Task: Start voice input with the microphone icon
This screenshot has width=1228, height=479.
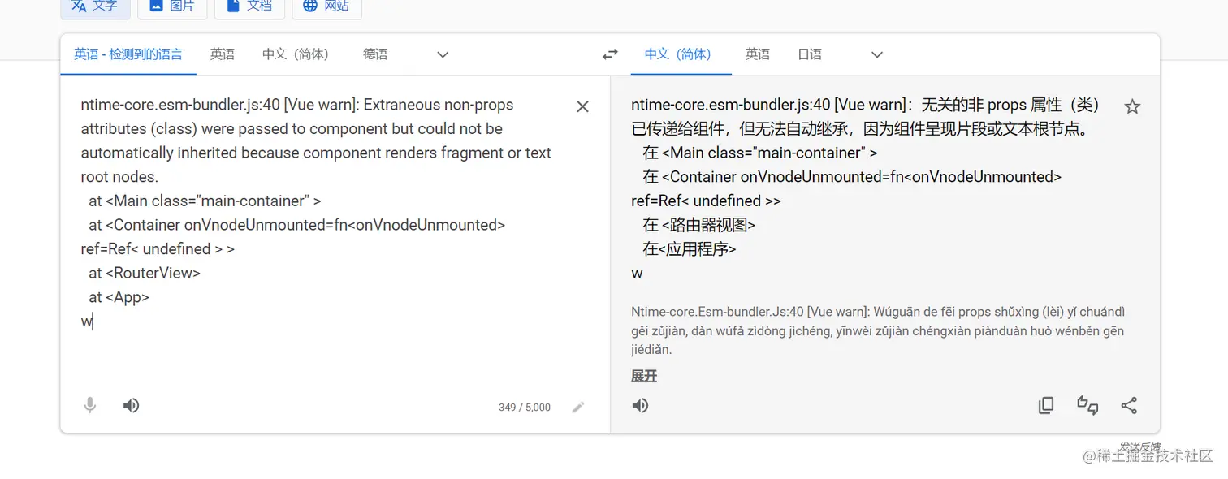Action: tap(90, 405)
